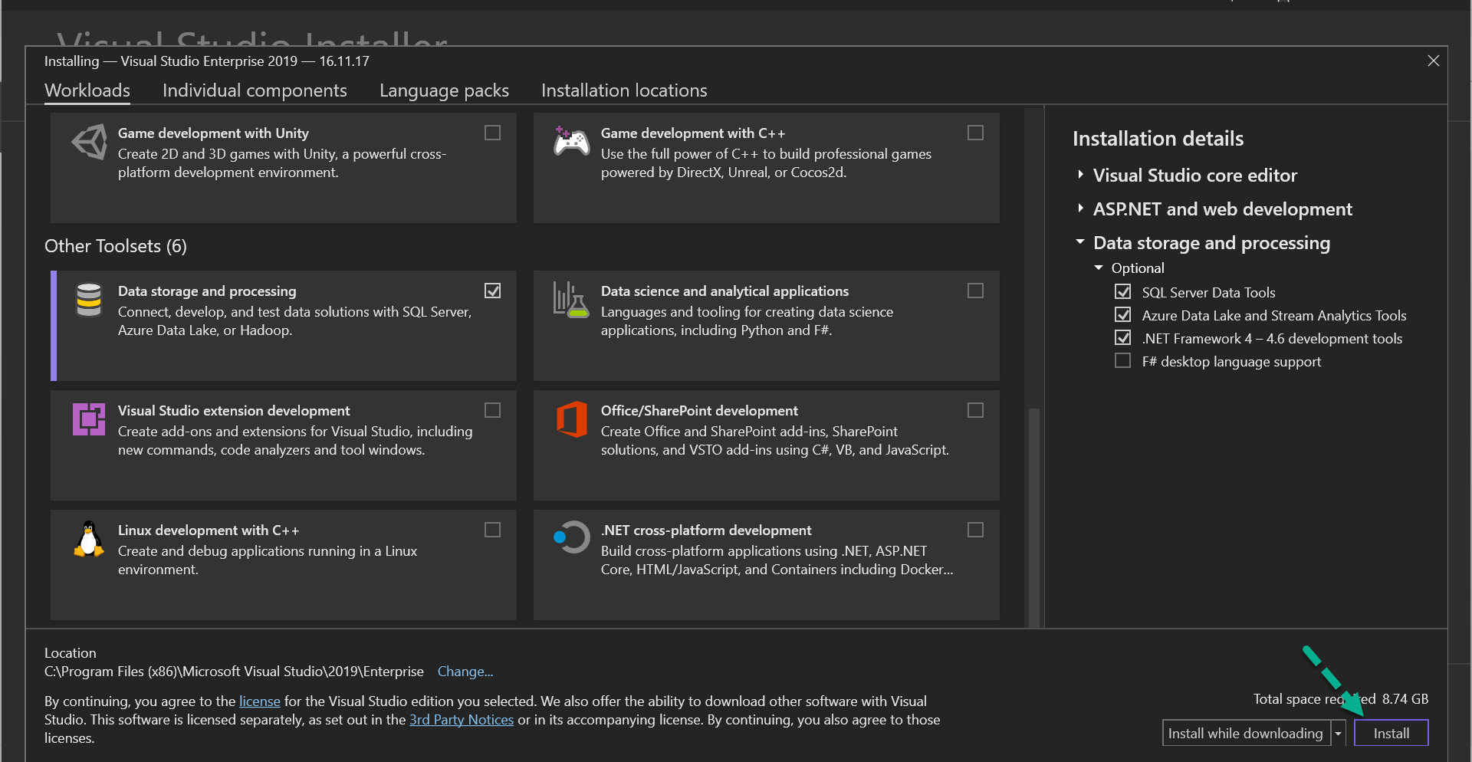Open the Language packs tab
This screenshot has width=1472, height=762.
coord(444,90)
